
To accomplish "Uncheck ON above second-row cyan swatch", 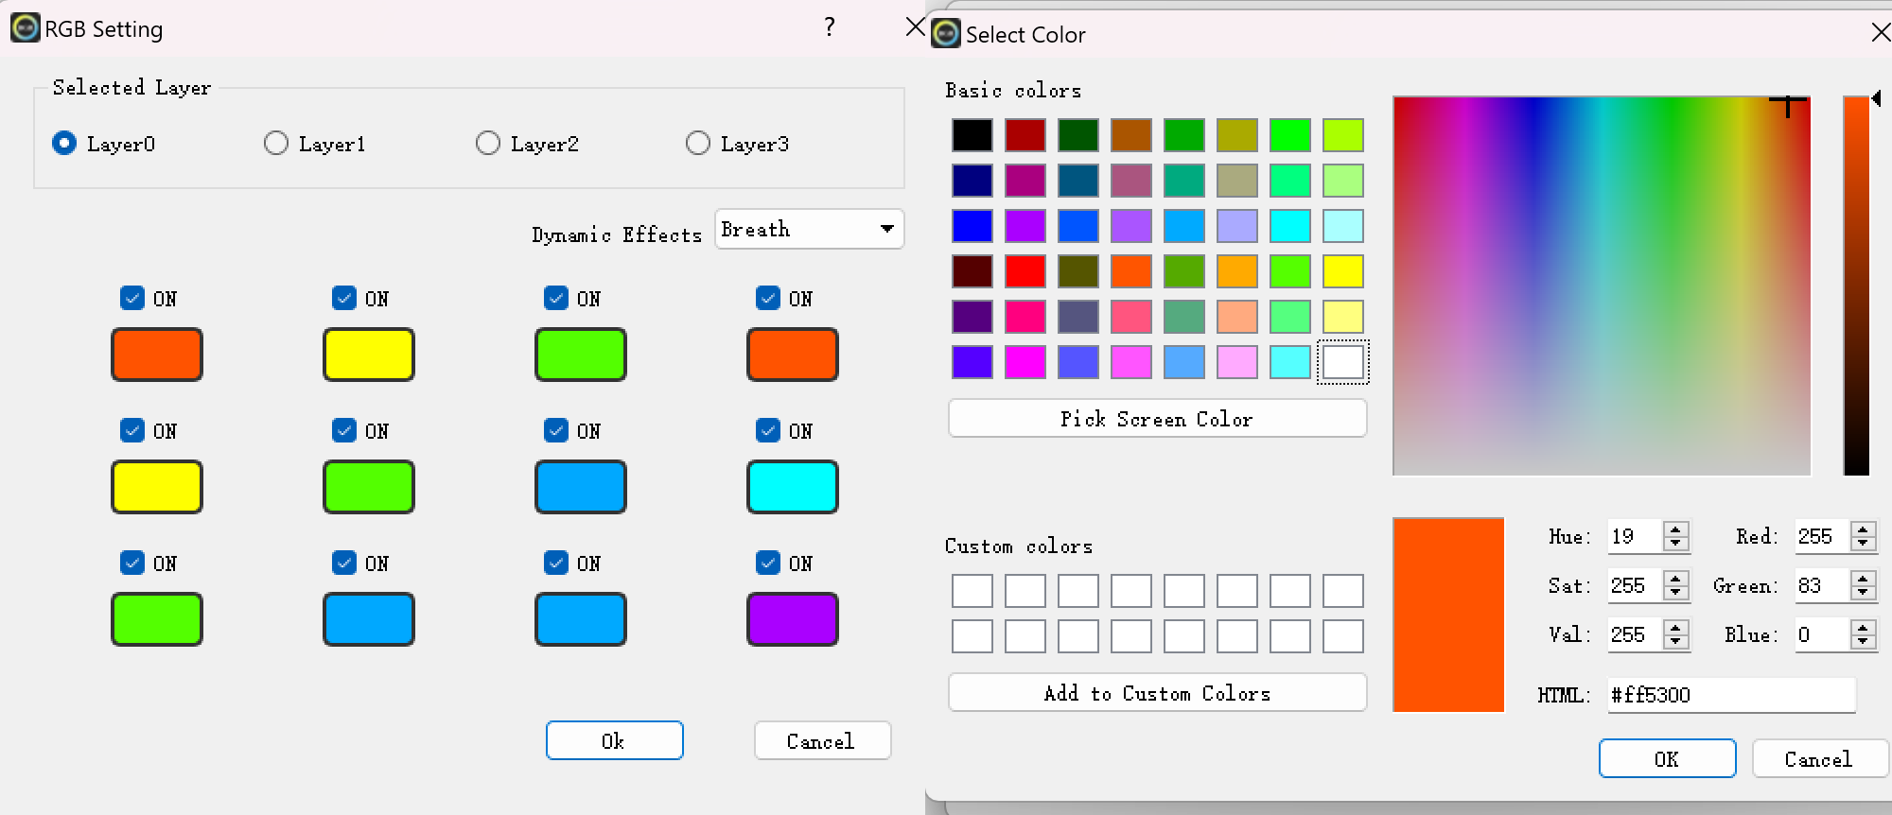I will click(x=768, y=430).
